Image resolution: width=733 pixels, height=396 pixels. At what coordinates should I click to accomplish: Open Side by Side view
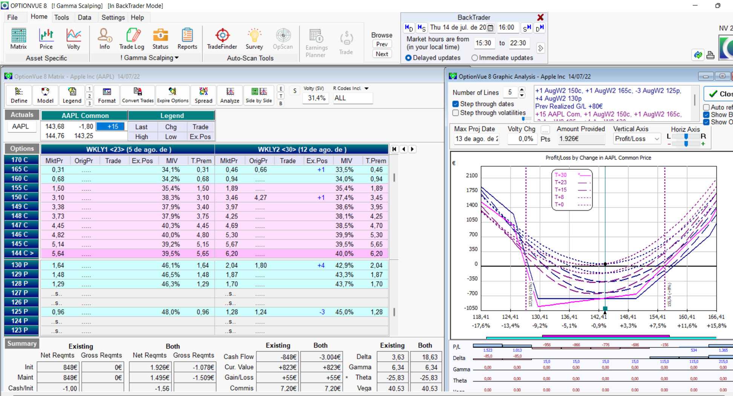[259, 95]
